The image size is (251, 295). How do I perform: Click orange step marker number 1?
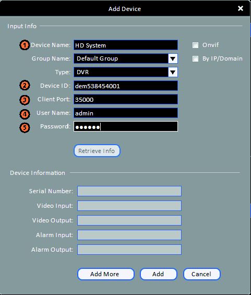[25, 45]
